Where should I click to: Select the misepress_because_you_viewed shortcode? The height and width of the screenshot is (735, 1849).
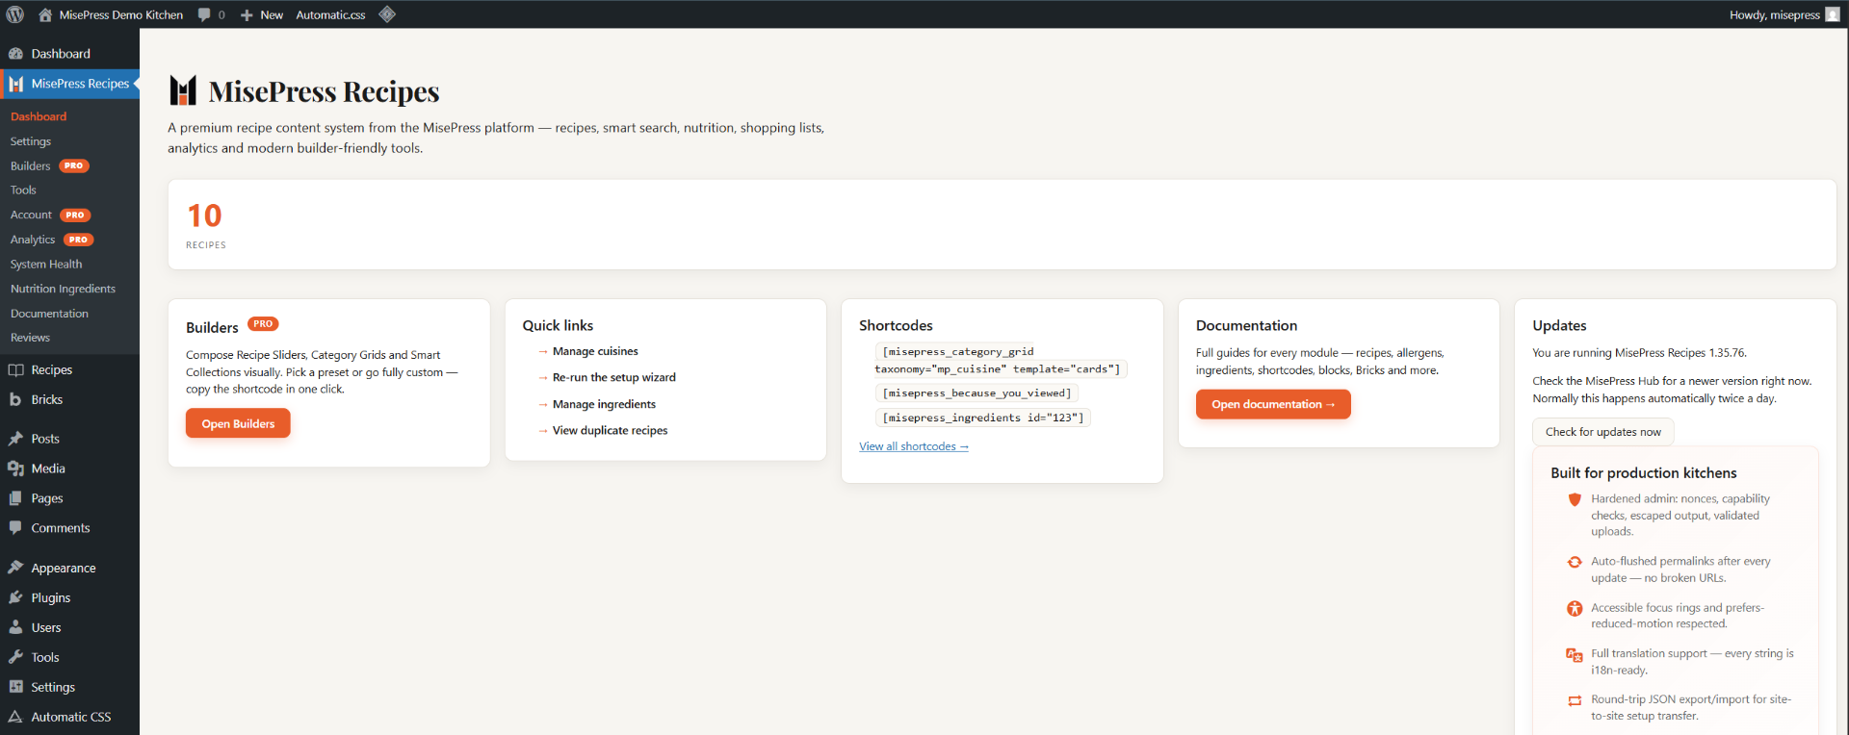pyautogui.click(x=977, y=393)
